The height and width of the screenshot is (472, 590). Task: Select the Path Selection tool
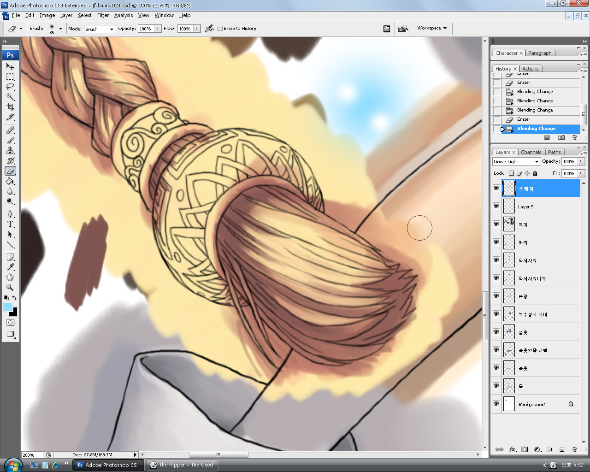[x=10, y=234]
